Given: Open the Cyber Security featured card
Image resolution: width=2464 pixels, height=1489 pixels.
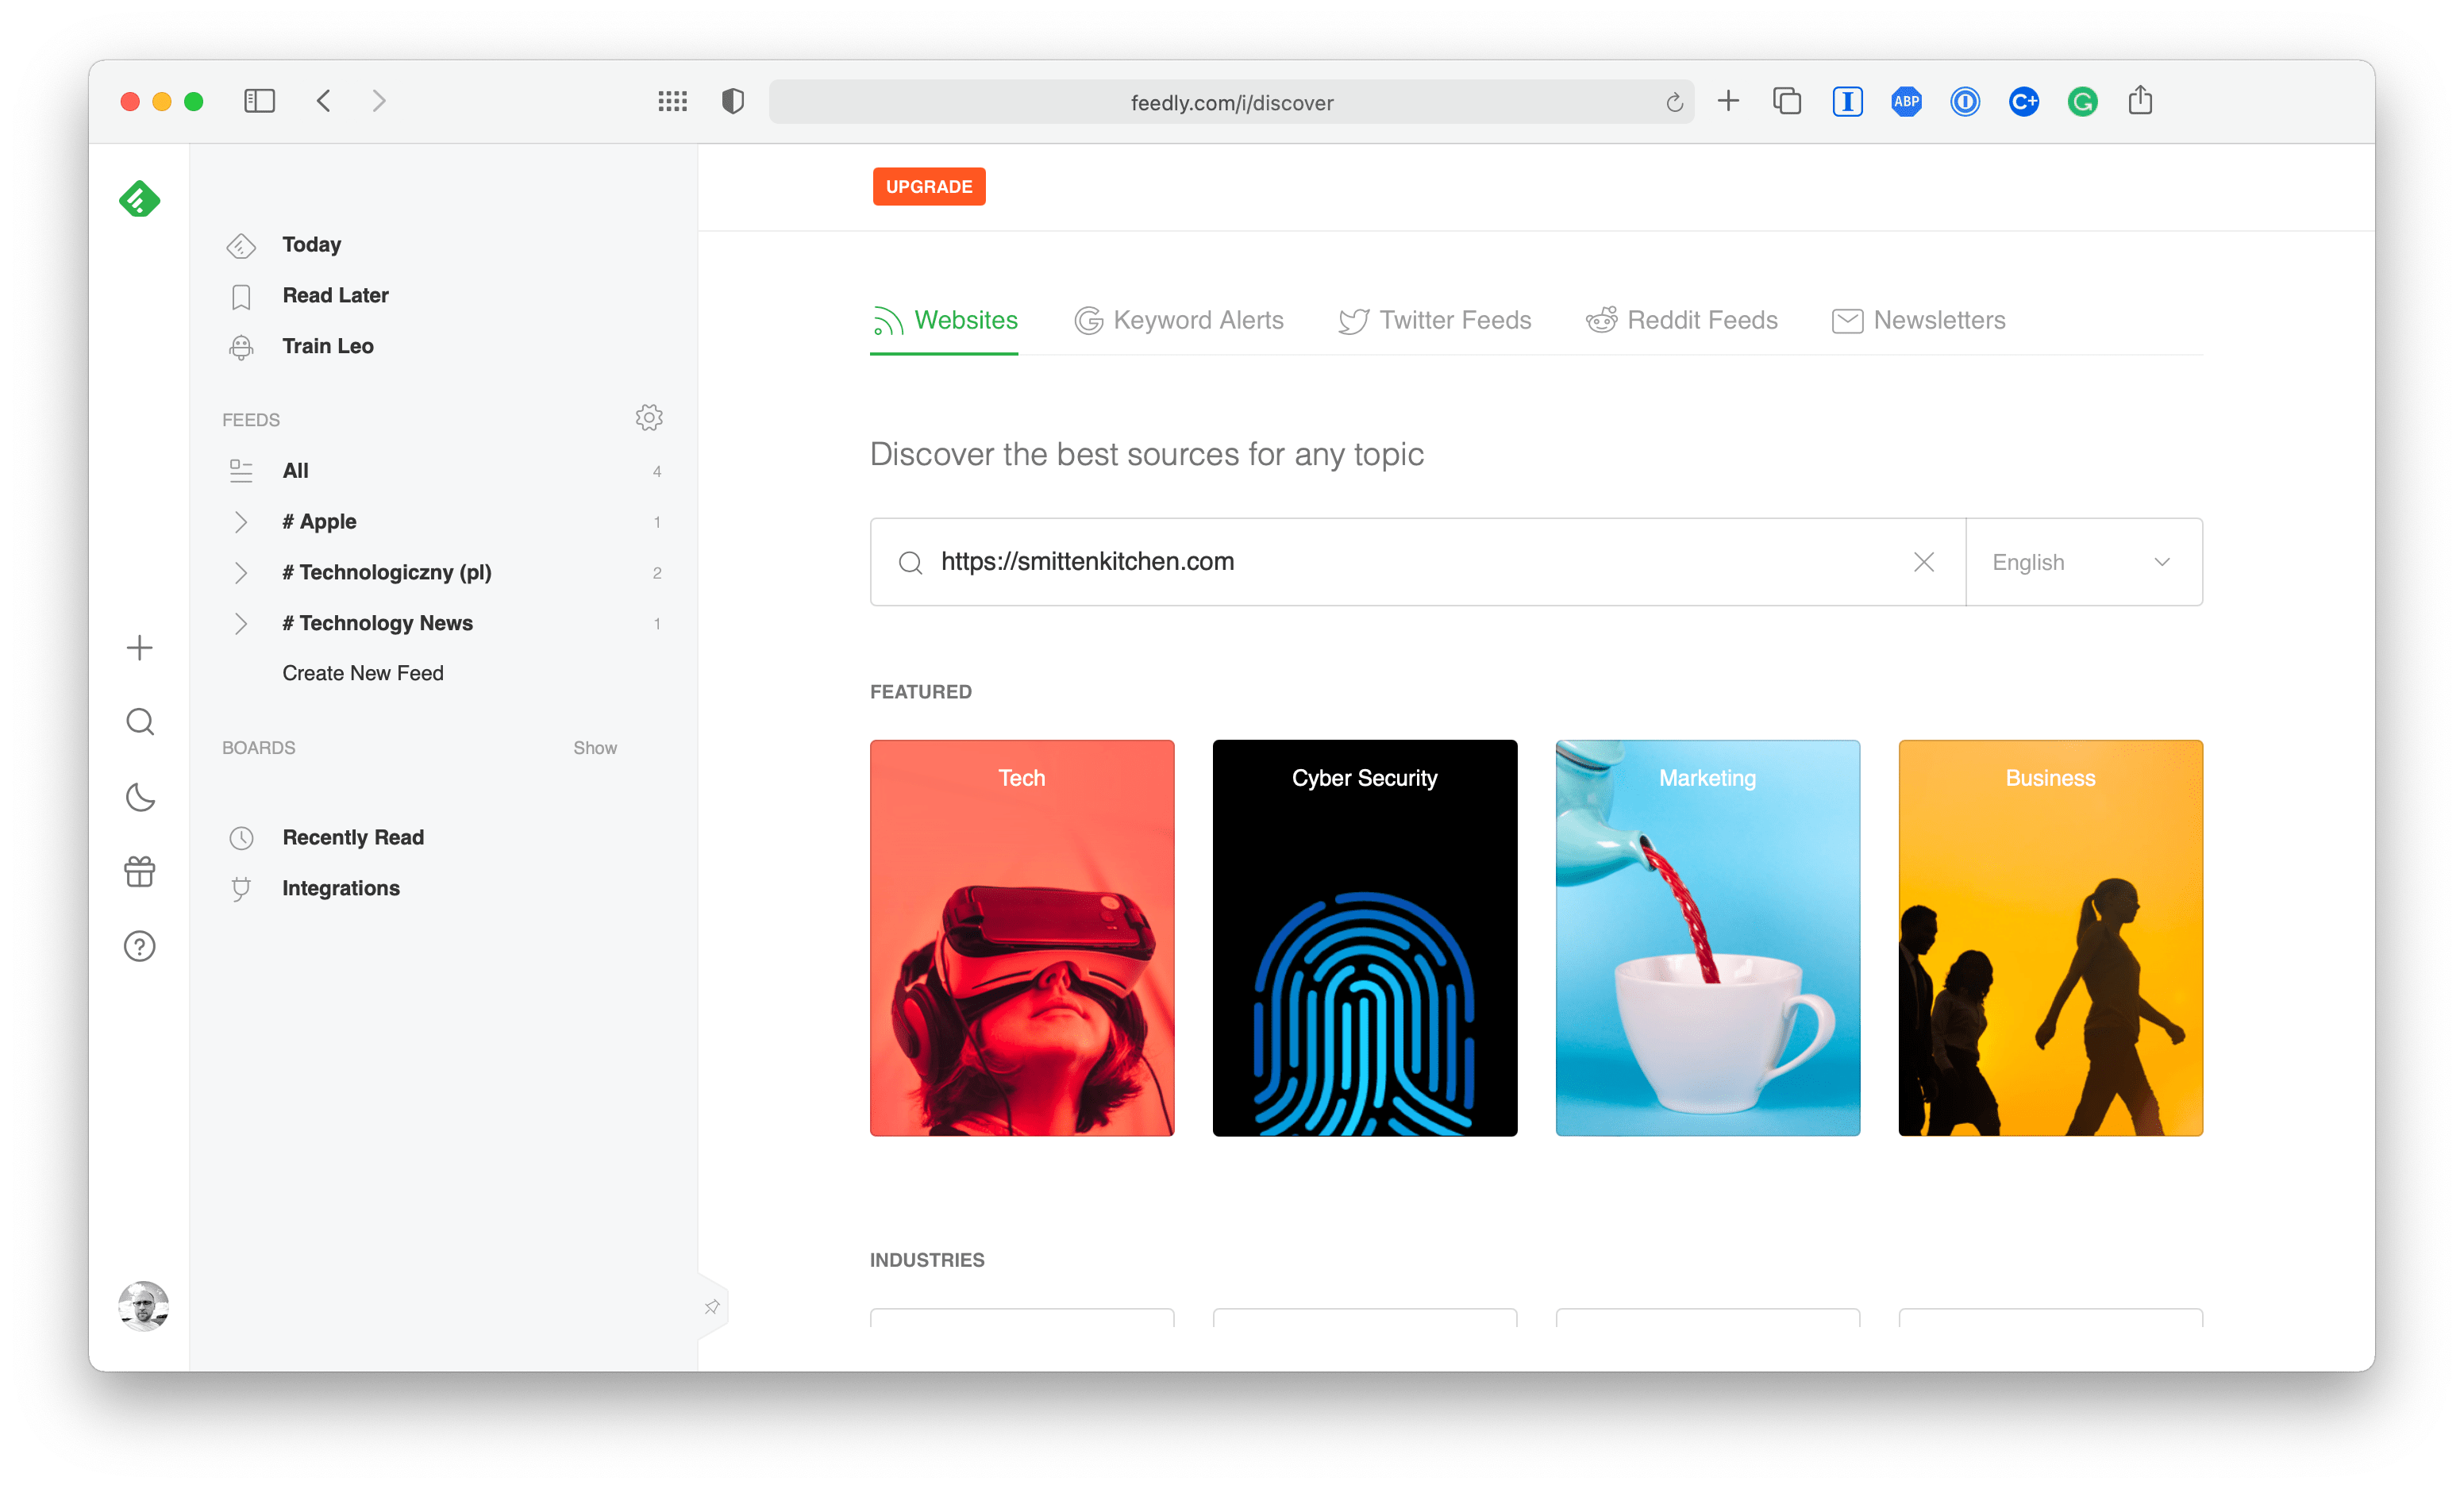Looking at the screenshot, I should pos(1364,937).
